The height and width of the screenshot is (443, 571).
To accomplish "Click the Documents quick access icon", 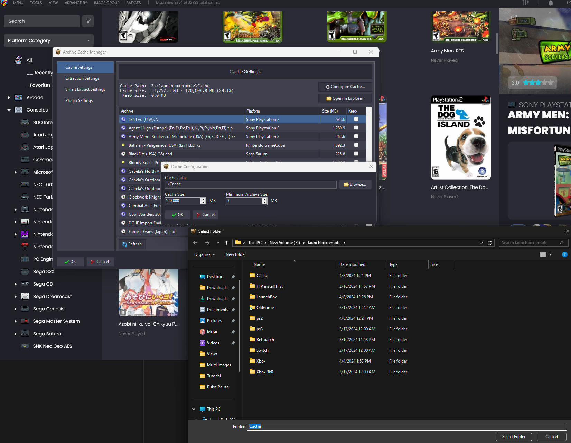I will click(x=203, y=310).
